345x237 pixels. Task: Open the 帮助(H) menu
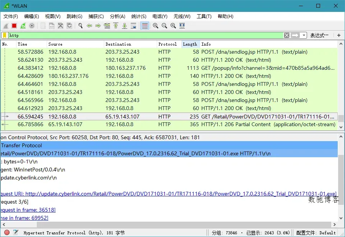[x=225, y=16]
